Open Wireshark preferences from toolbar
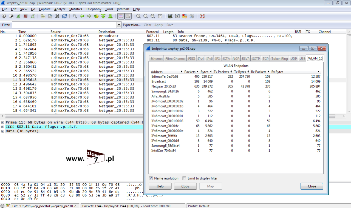 coord(192,16)
